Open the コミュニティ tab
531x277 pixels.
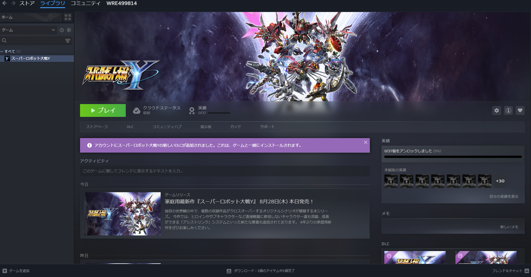(x=85, y=3)
